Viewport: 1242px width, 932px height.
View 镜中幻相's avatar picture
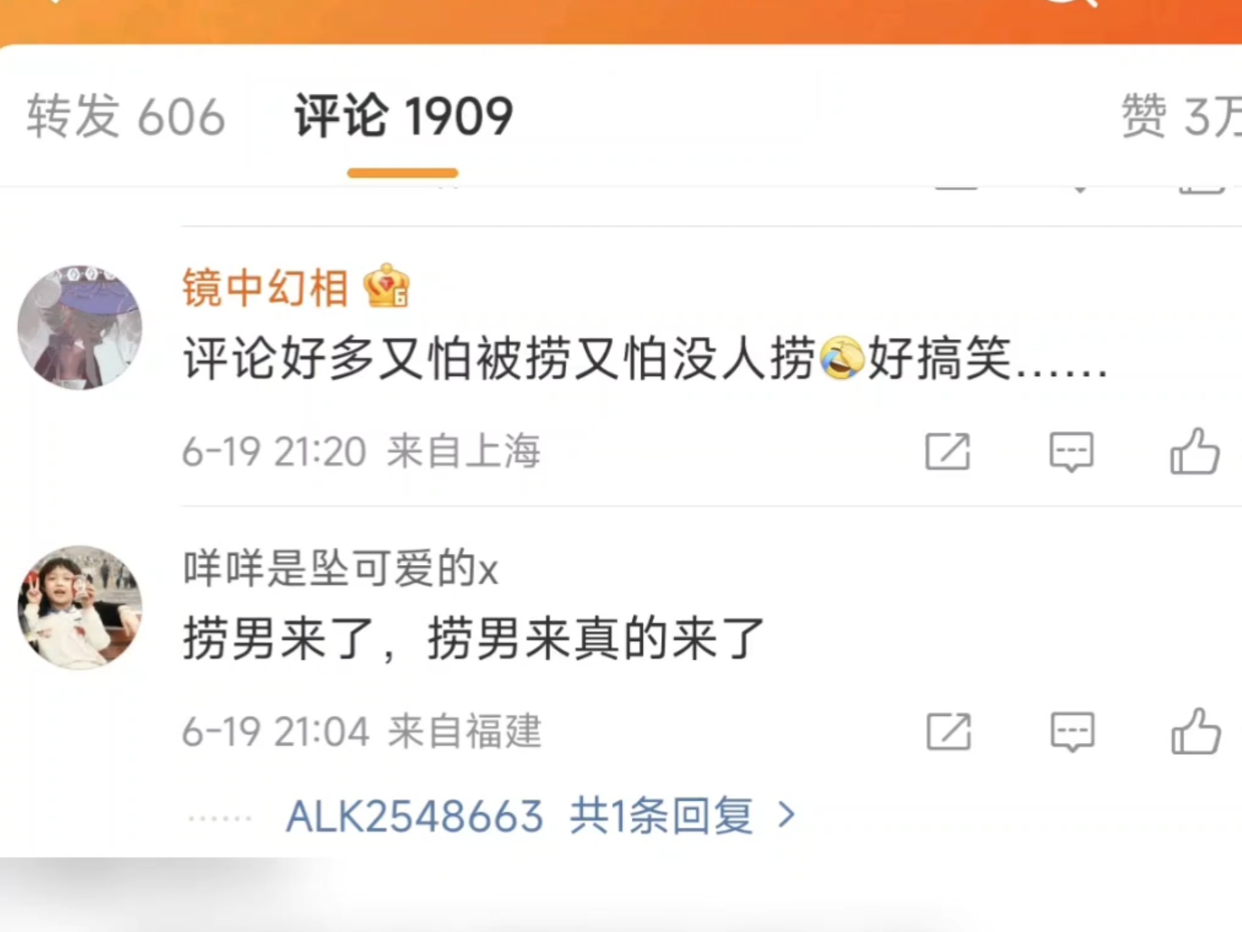(80, 327)
